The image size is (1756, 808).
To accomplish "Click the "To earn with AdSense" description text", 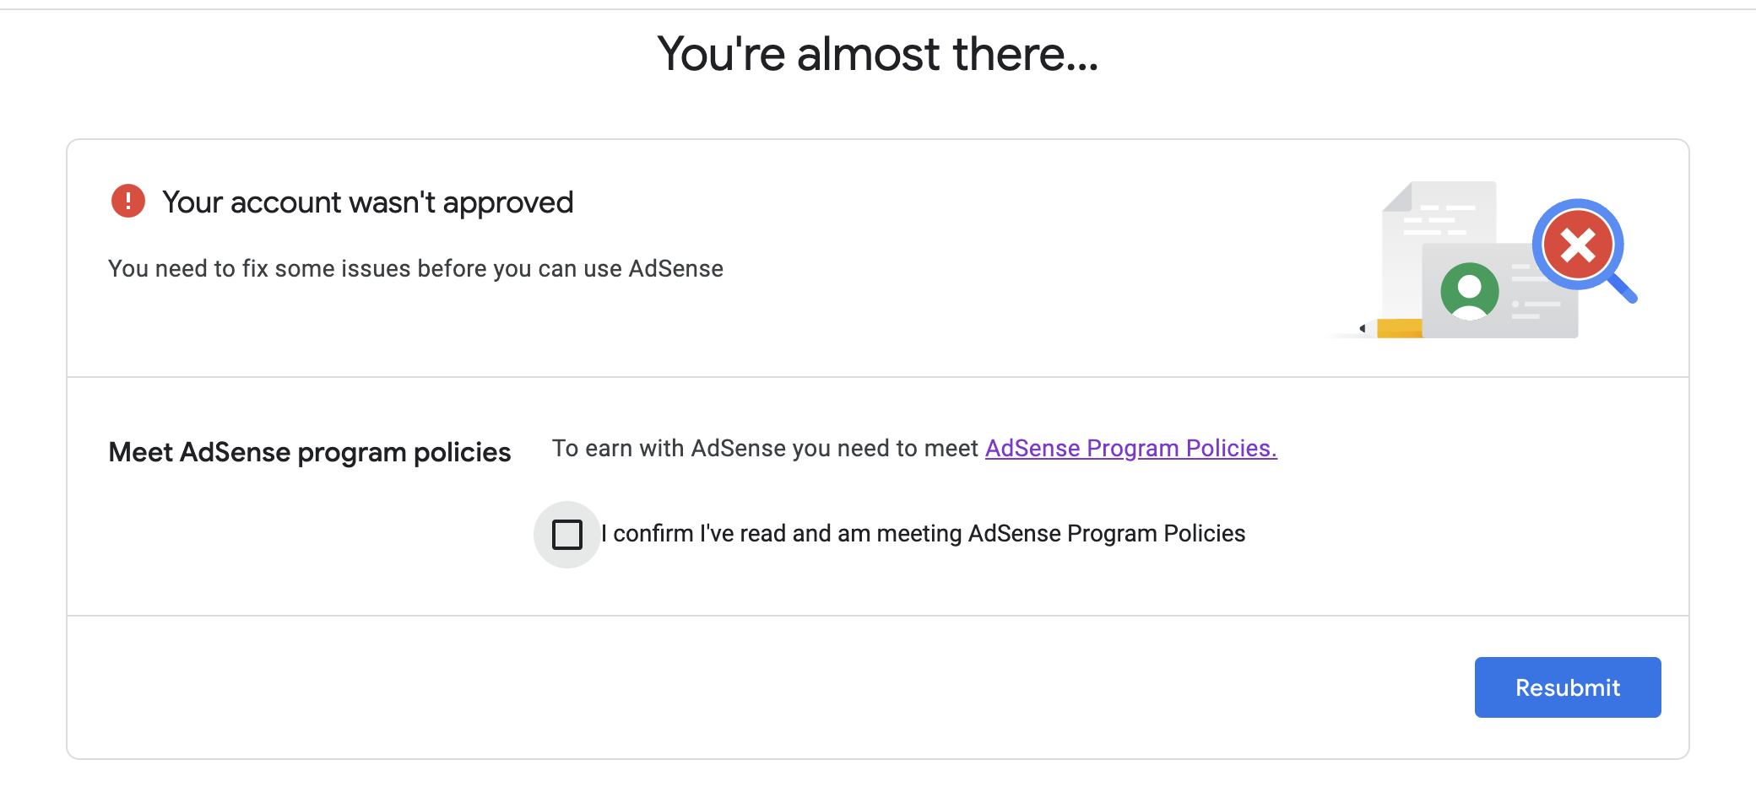I will pyautogui.click(x=765, y=448).
